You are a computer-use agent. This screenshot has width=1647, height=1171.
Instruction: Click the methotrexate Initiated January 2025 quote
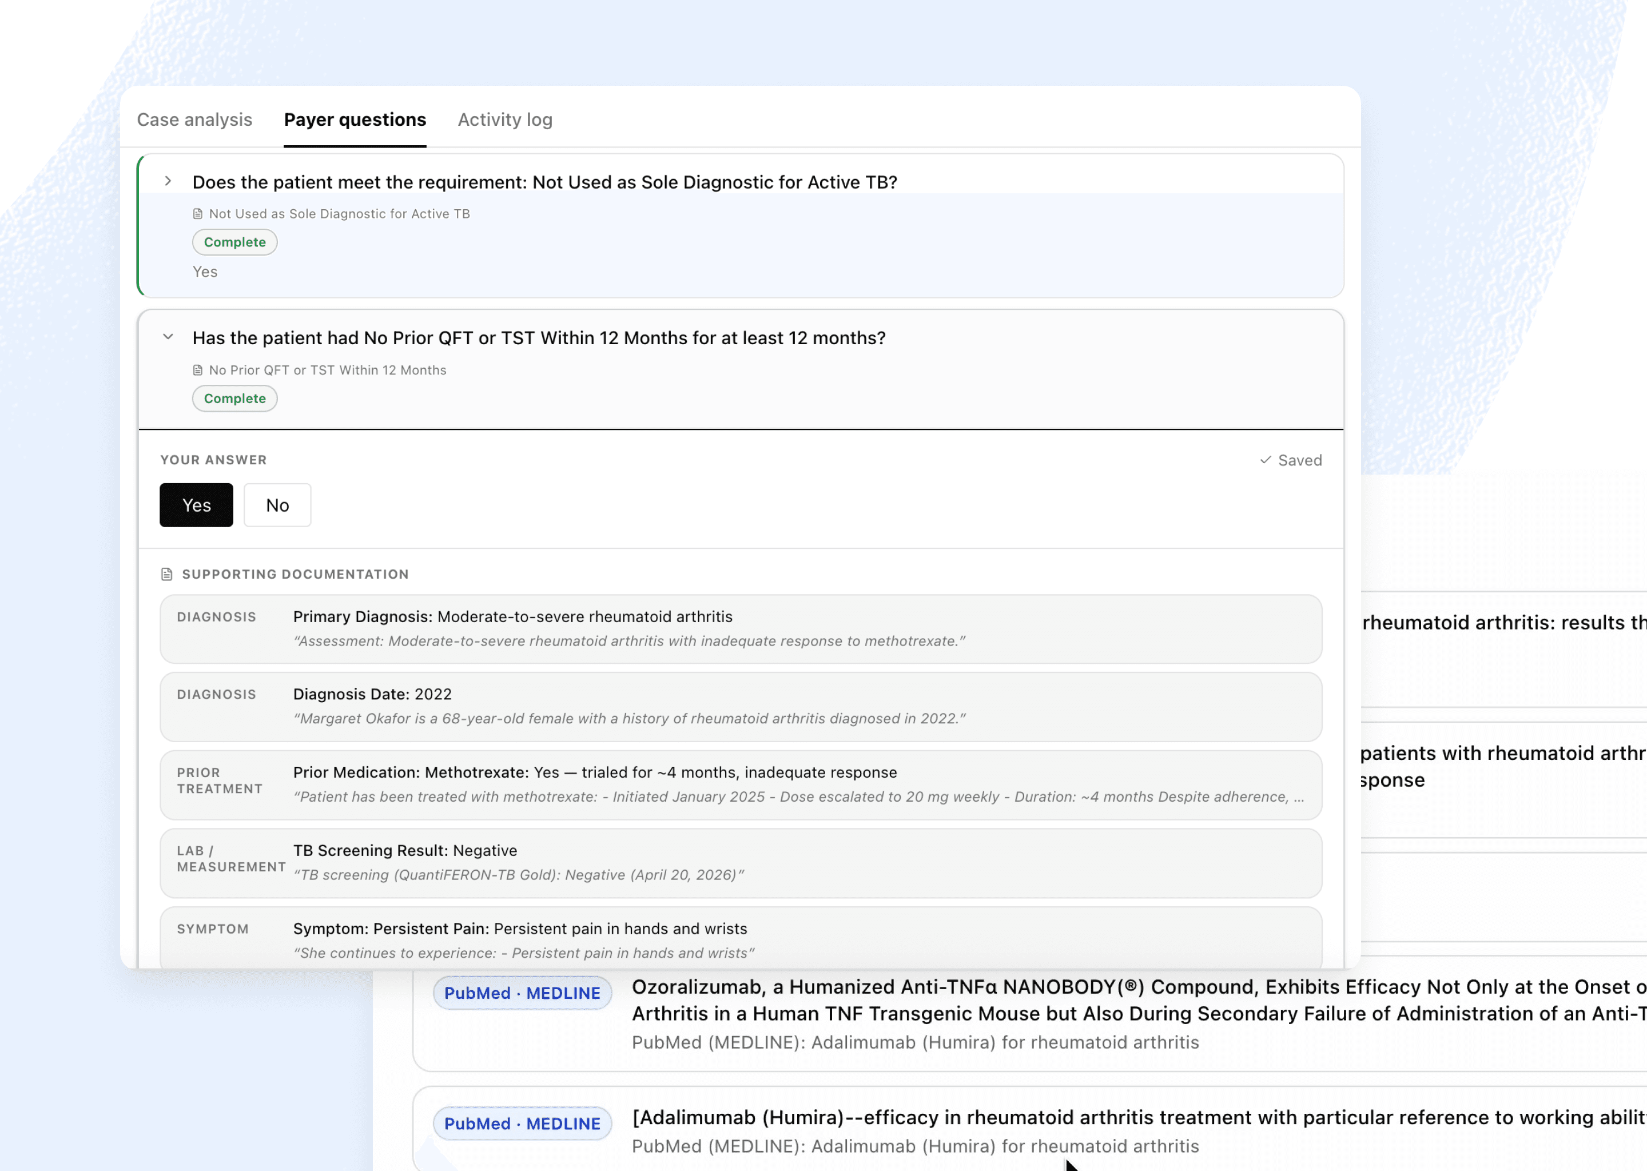pos(798,796)
